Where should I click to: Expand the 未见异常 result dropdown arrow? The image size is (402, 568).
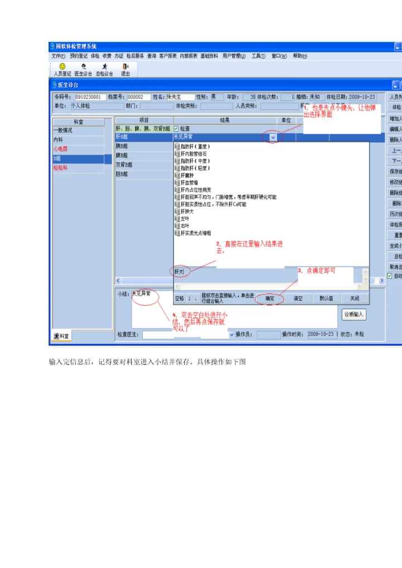[272, 137]
